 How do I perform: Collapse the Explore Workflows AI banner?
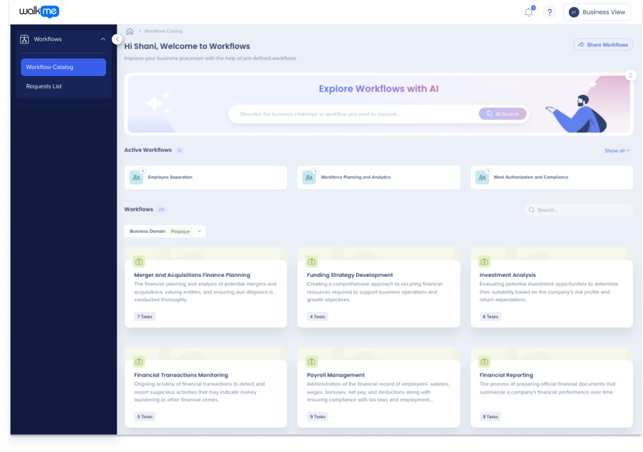[630, 75]
